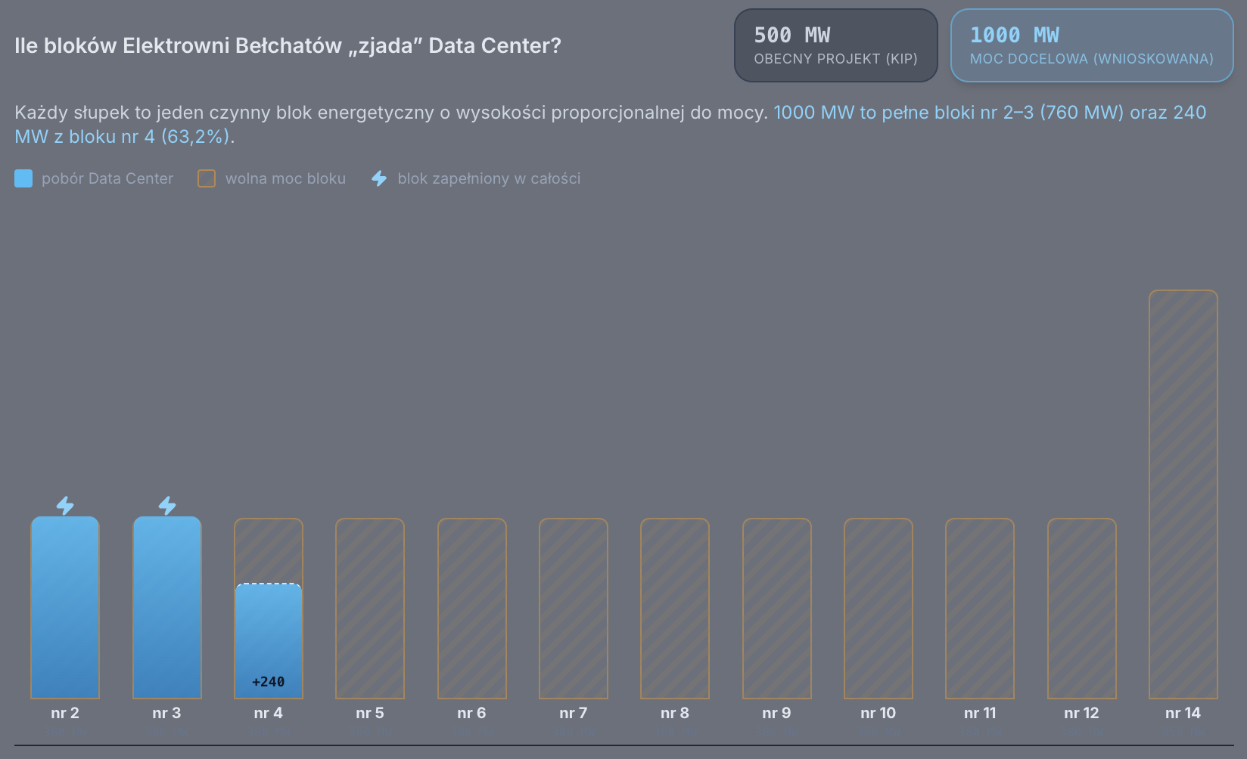Click the 'nr 9' axis label
This screenshot has height=759, width=1247.
pos(777,713)
